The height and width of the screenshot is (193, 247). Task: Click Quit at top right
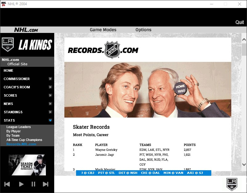point(240,22)
